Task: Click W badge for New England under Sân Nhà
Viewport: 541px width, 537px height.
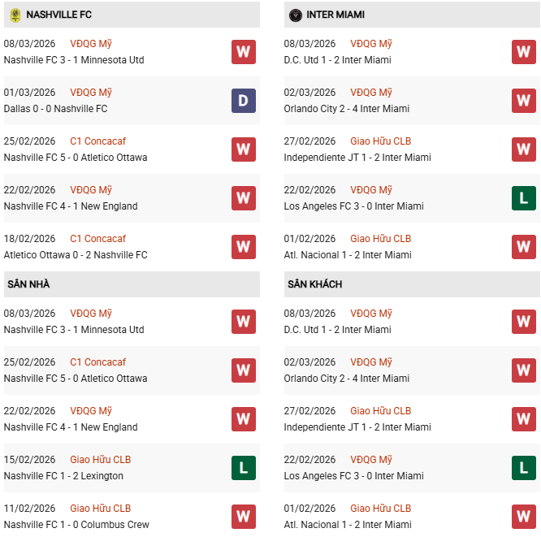Action: (x=244, y=419)
